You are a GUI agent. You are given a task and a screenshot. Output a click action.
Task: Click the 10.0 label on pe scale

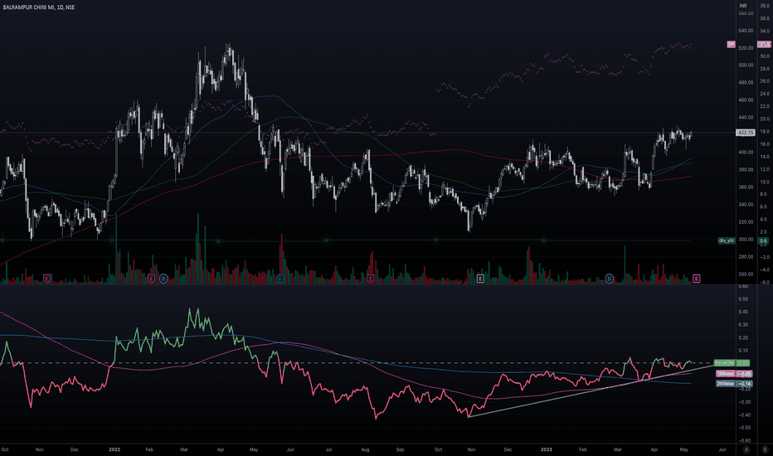[765, 182]
